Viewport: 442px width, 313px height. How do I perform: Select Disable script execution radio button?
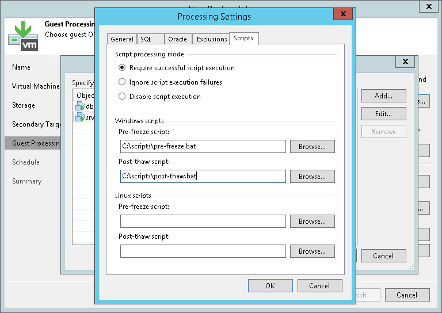122,97
